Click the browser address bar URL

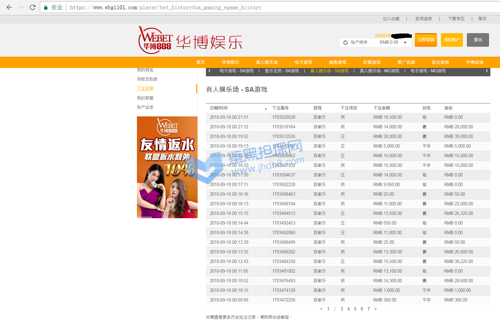pos(166,7)
